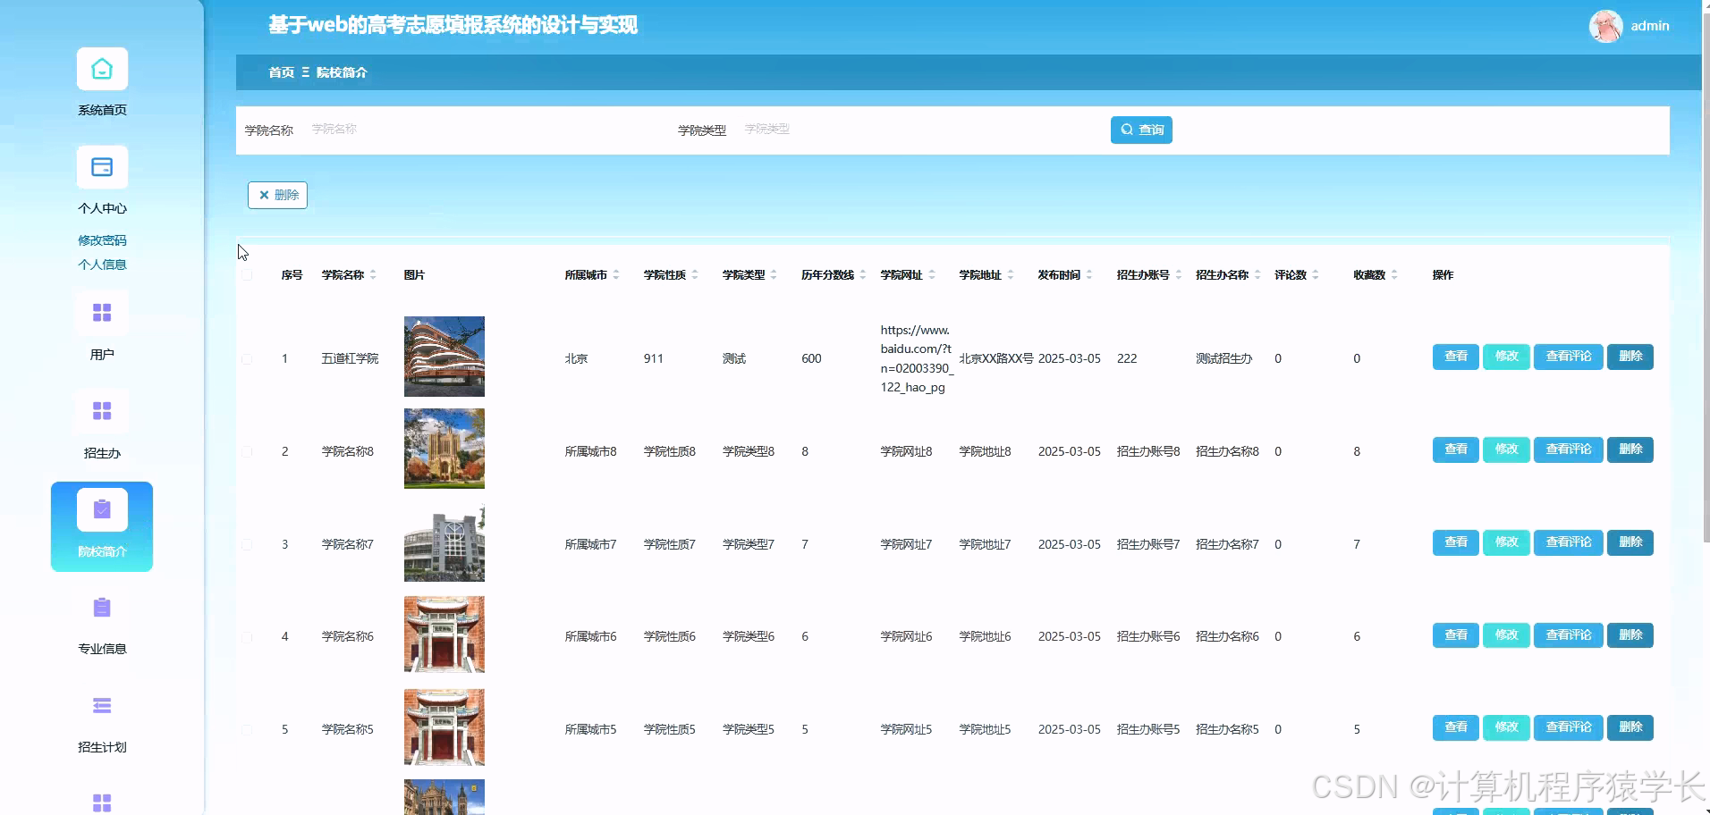Click the X icon on 删除 button
Image resolution: width=1710 pixels, height=815 pixels.
tap(265, 195)
